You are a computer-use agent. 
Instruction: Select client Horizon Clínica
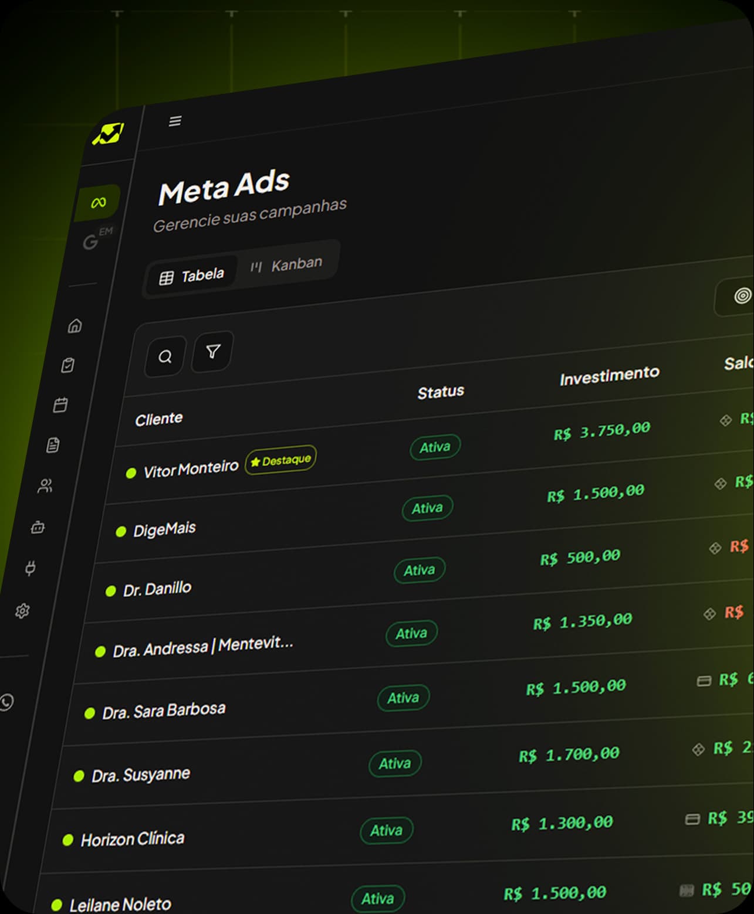(x=133, y=840)
